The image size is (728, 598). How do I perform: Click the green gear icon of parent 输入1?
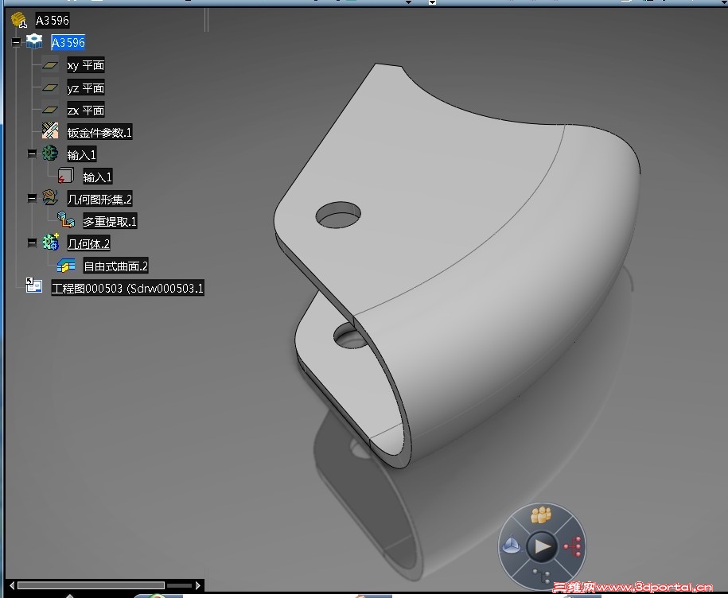[50, 153]
